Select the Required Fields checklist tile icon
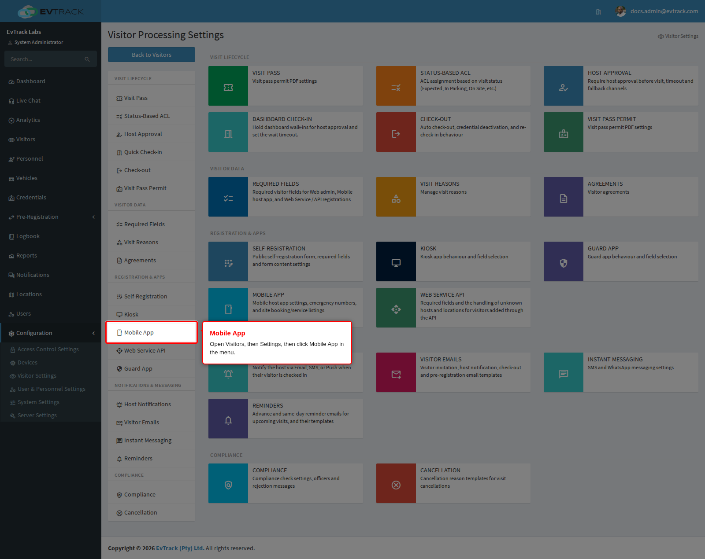The image size is (705, 559). point(228,197)
